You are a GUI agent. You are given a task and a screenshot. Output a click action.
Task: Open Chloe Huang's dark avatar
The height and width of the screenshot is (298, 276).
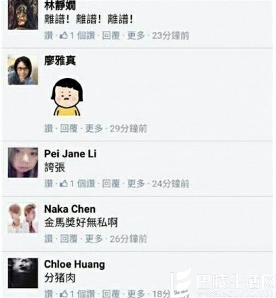(23, 273)
